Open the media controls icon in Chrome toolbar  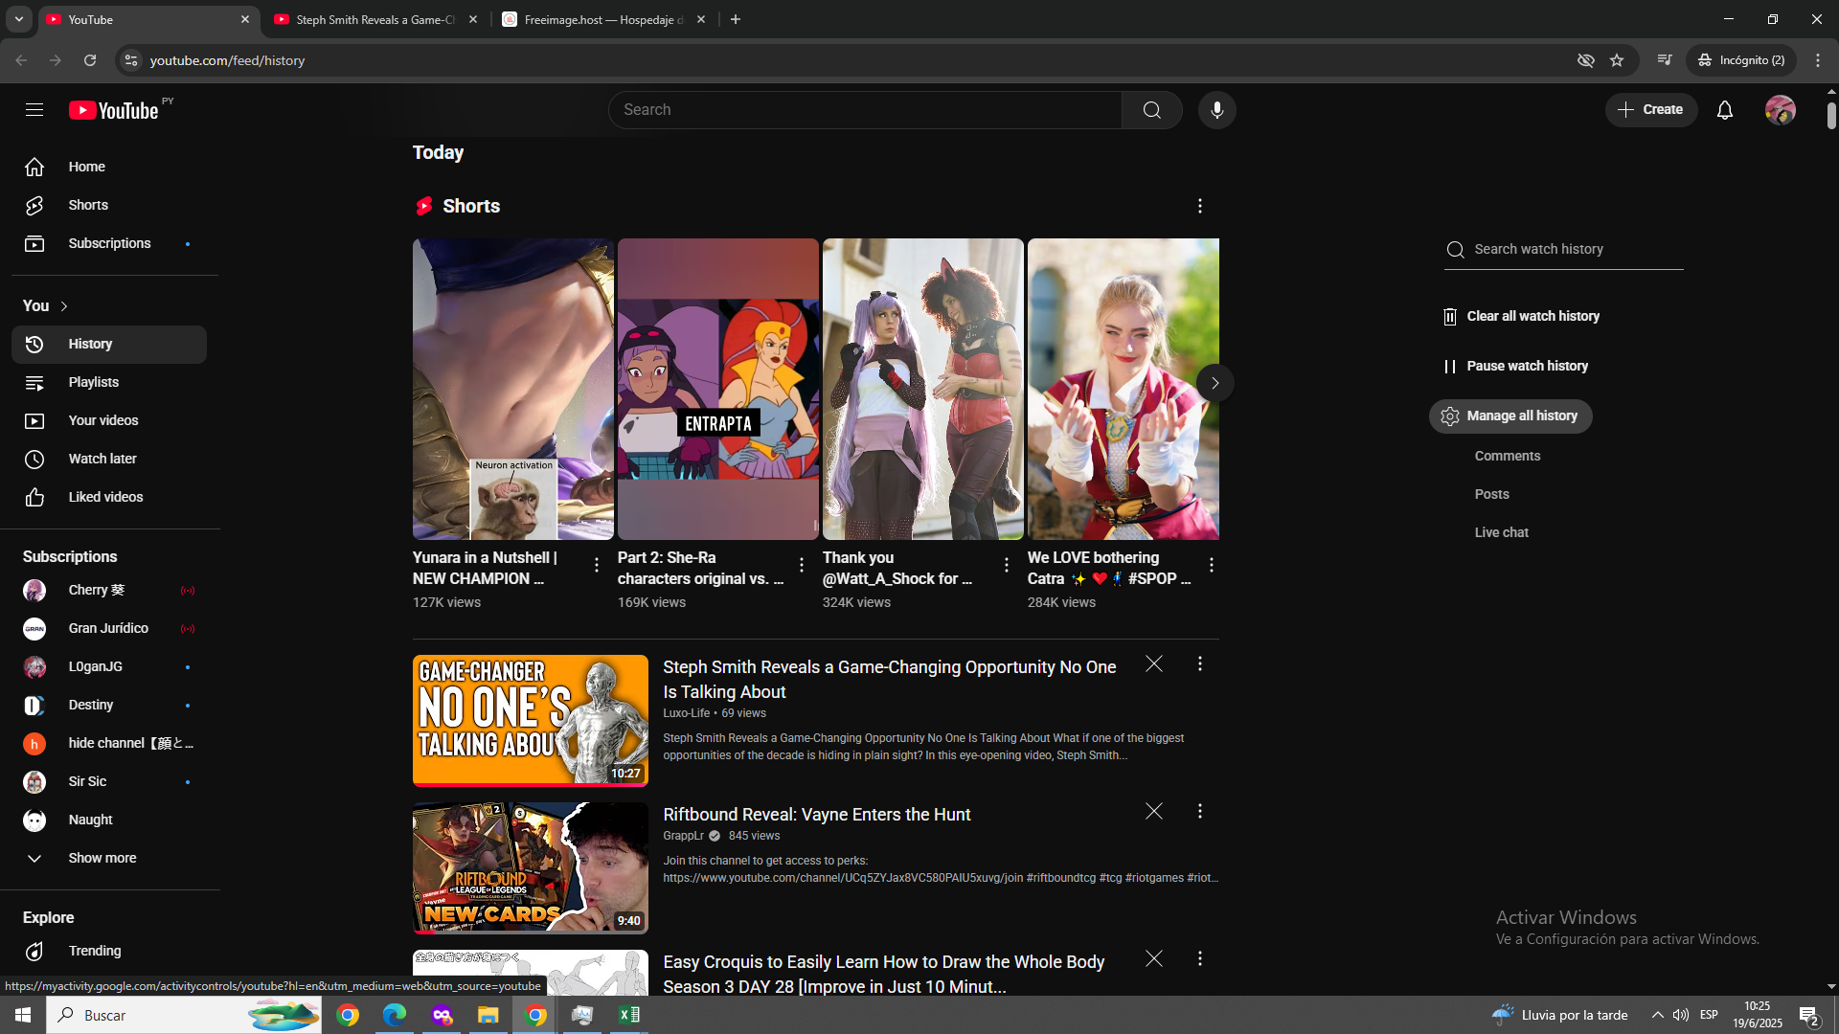point(1665,60)
